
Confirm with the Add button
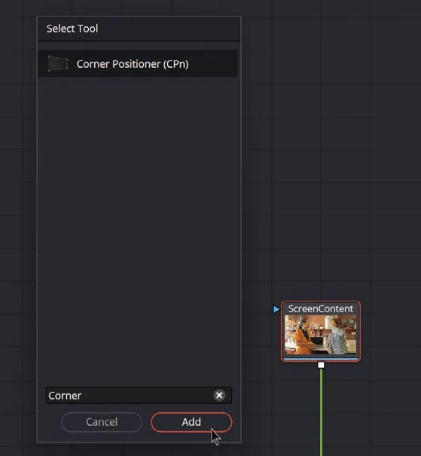(x=191, y=422)
